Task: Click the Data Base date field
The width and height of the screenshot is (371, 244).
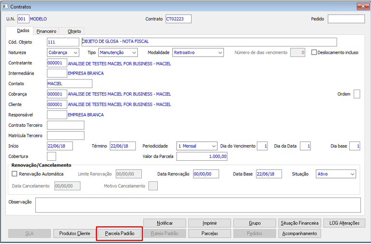Action: click(x=269, y=174)
